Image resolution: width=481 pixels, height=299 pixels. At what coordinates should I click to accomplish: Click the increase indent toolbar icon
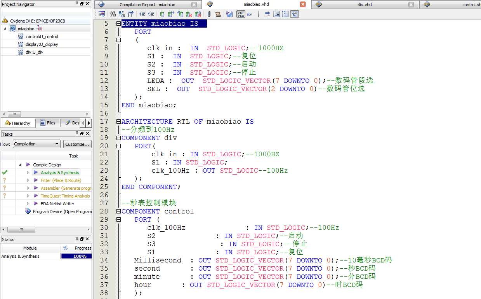coord(142,14)
